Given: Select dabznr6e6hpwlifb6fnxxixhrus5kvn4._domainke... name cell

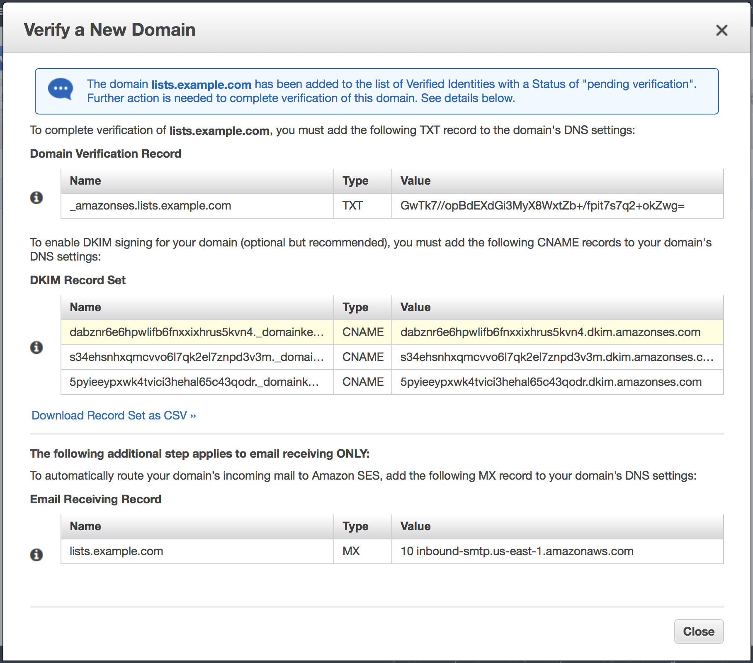Looking at the screenshot, I should pyautogui.click(x=197, y=332).
